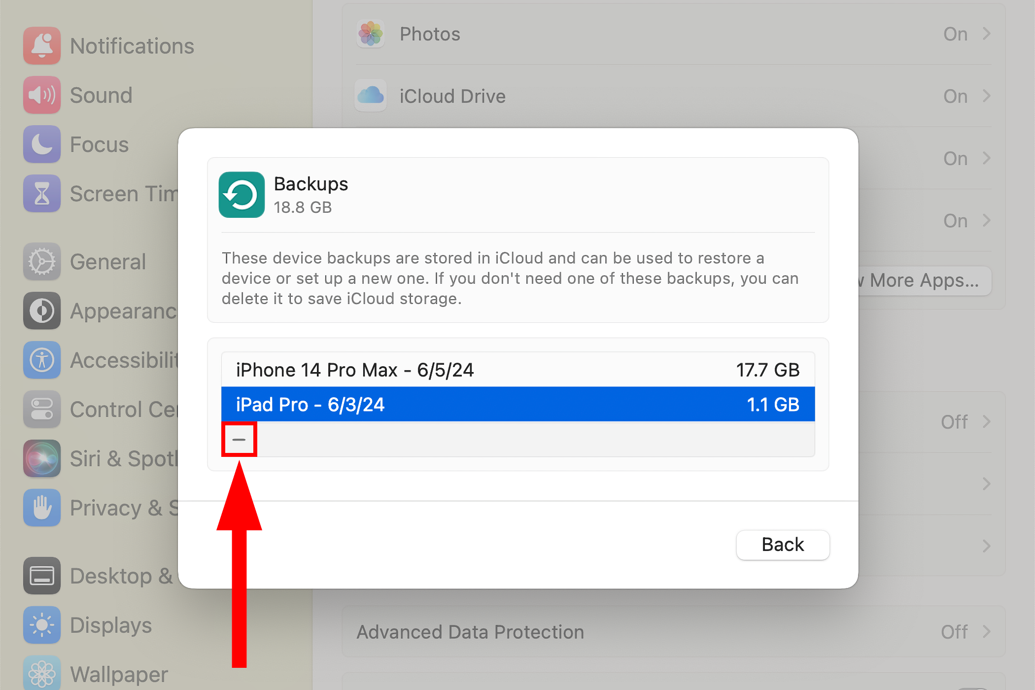1035x690 pixels.
Task: Toggle Photos iCloud sync setting
Action: click(955, 34)
